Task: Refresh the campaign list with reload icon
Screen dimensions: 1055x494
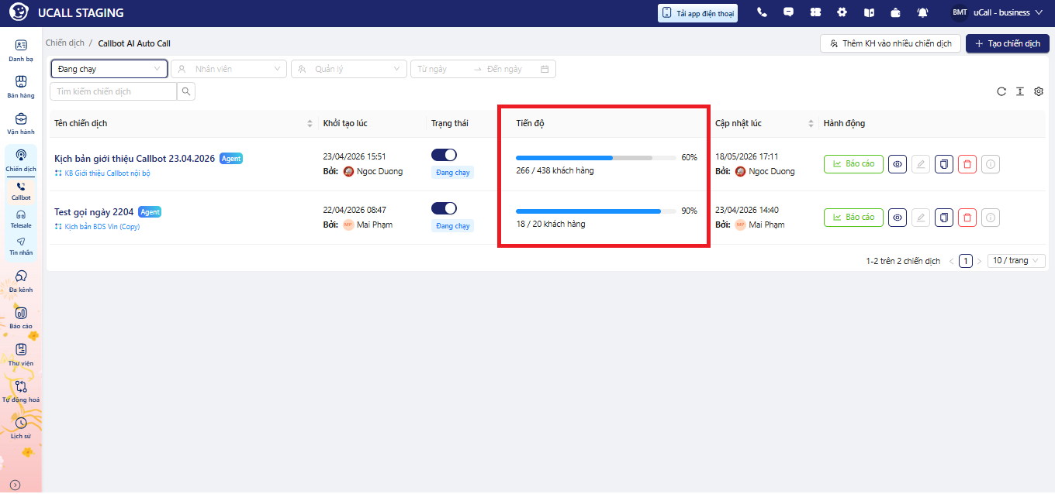Action: [x=1001, y=91]
